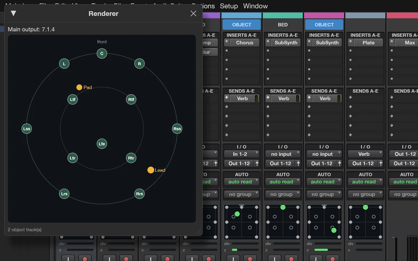
Task: Open the no group dropdown on Max track
Action: (x=404, y=194)
